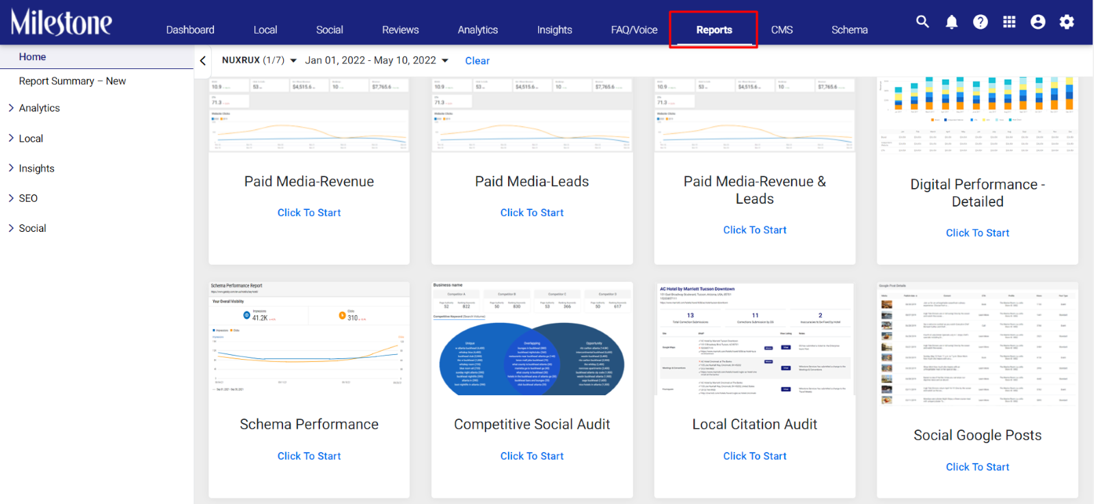Screen dimensions: 1094x504
Task: Open the NUXRUX (1/7) profile dropdown
Action: pyautogui.click(x=259, y=60)
